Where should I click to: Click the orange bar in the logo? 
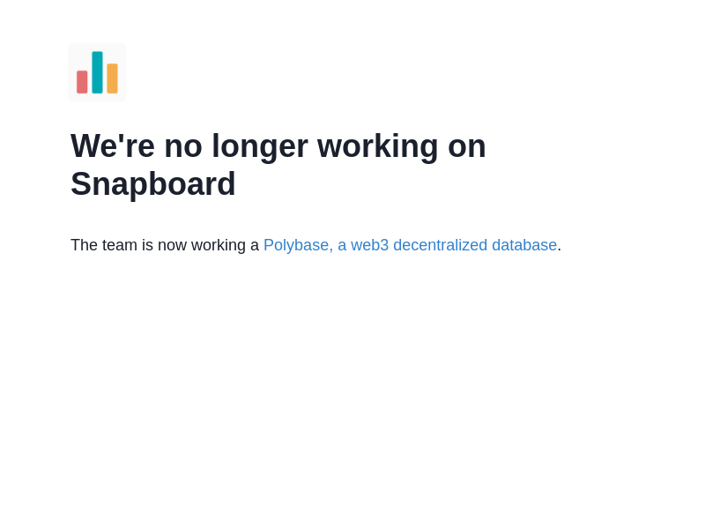(x=112, y=78)
